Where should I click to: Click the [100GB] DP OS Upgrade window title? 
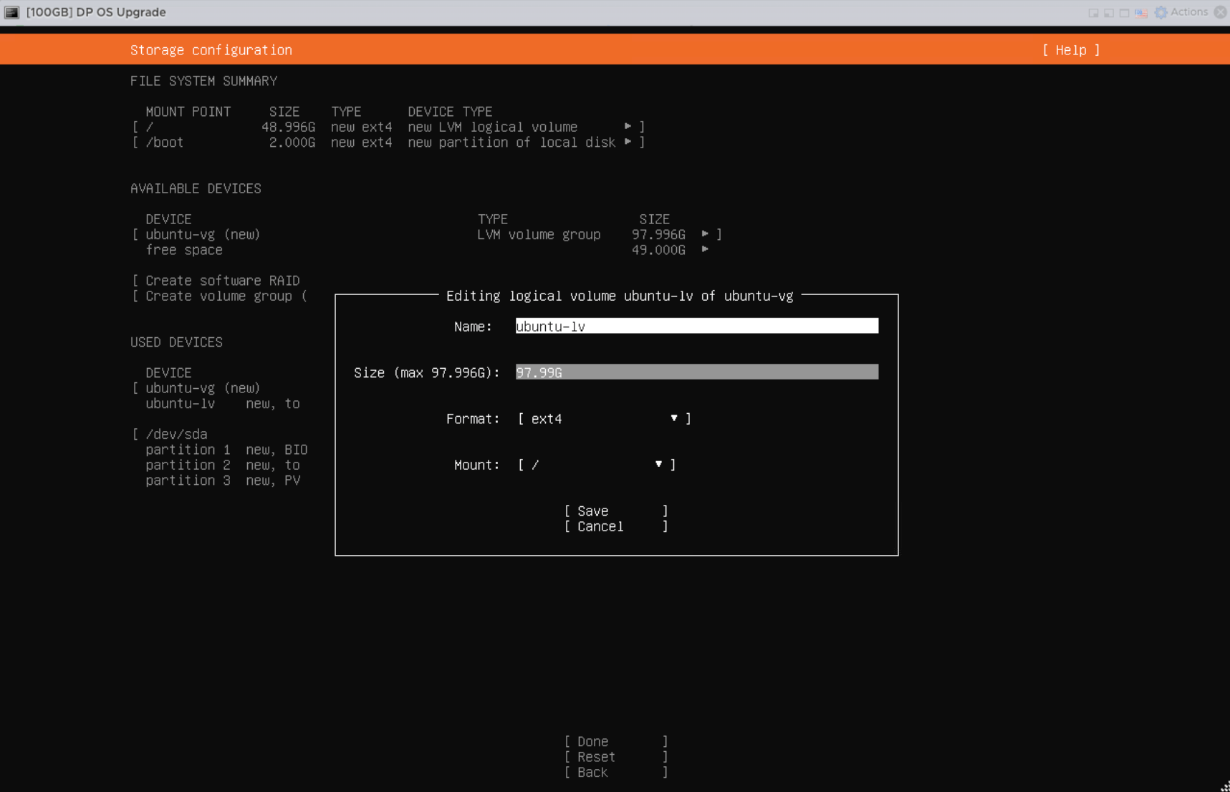pos(96,12)
